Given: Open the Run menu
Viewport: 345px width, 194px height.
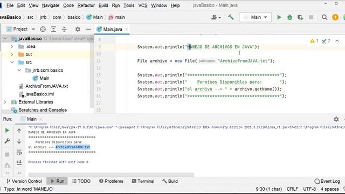Looking at the screenshot, I should (116, 5).
